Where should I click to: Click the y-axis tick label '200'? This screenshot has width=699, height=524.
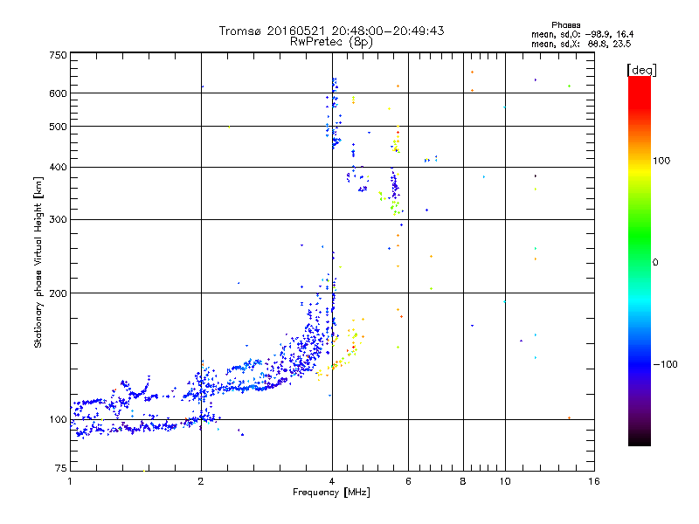(58, 293)
